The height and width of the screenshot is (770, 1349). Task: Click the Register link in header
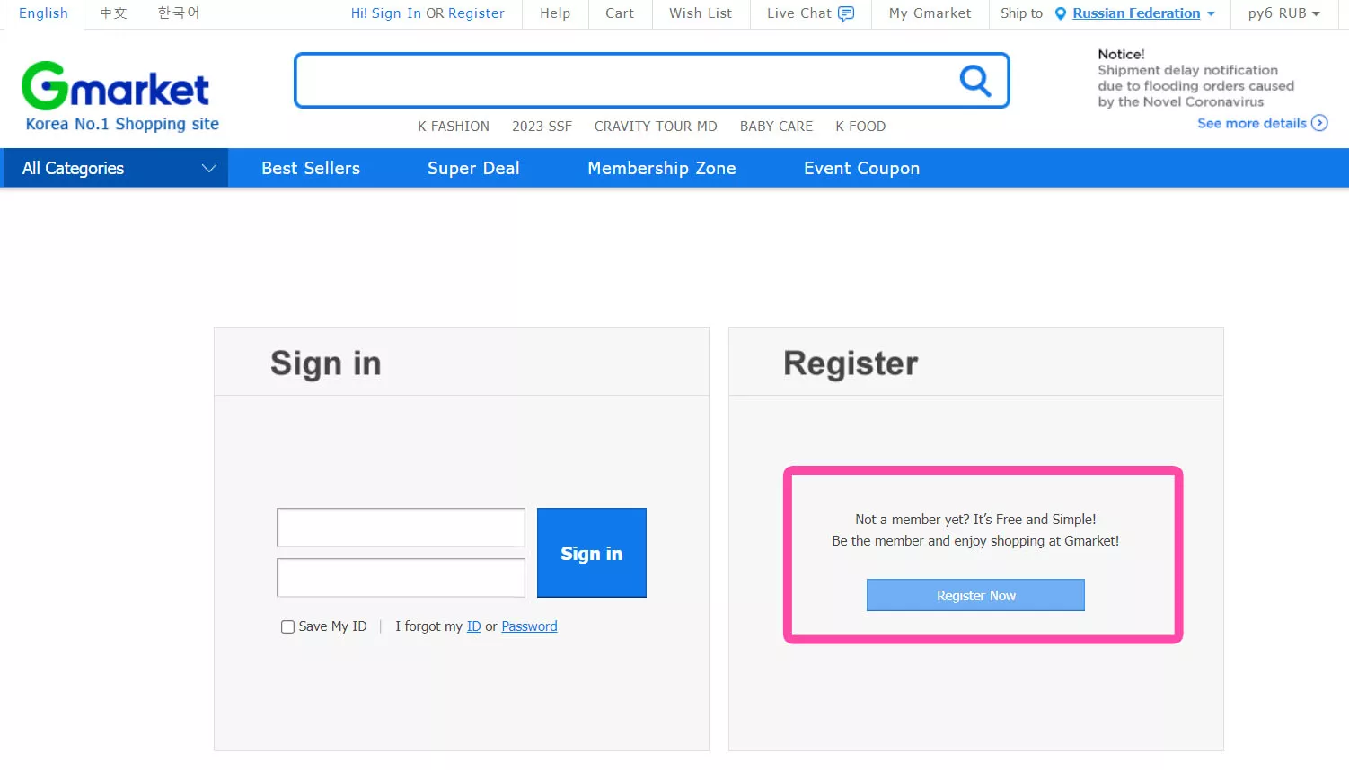tap(476, 13)
